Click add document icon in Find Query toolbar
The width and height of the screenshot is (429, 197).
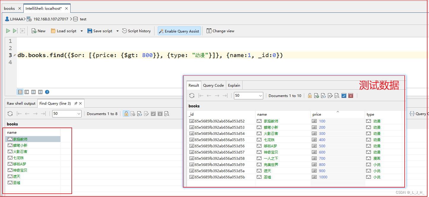click(133, 114)
